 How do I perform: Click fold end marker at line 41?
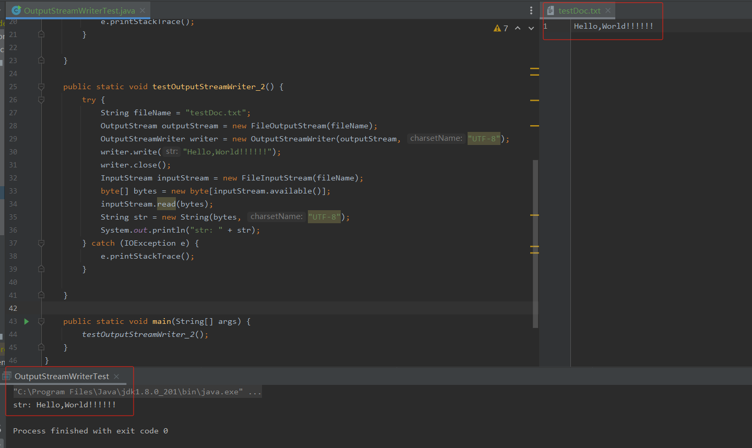[x=41, y=295]
